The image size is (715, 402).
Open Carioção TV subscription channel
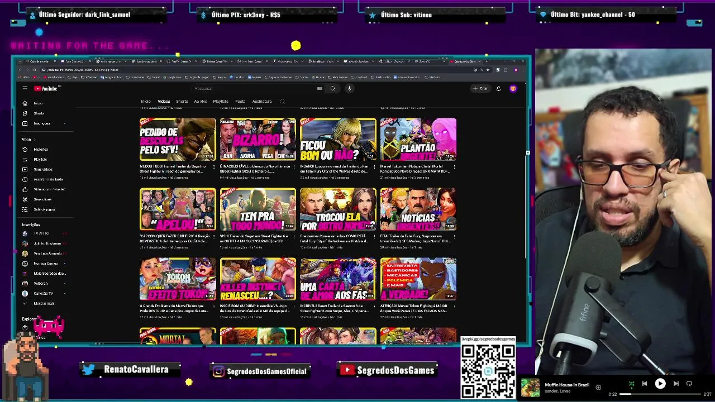coord(42,293)
